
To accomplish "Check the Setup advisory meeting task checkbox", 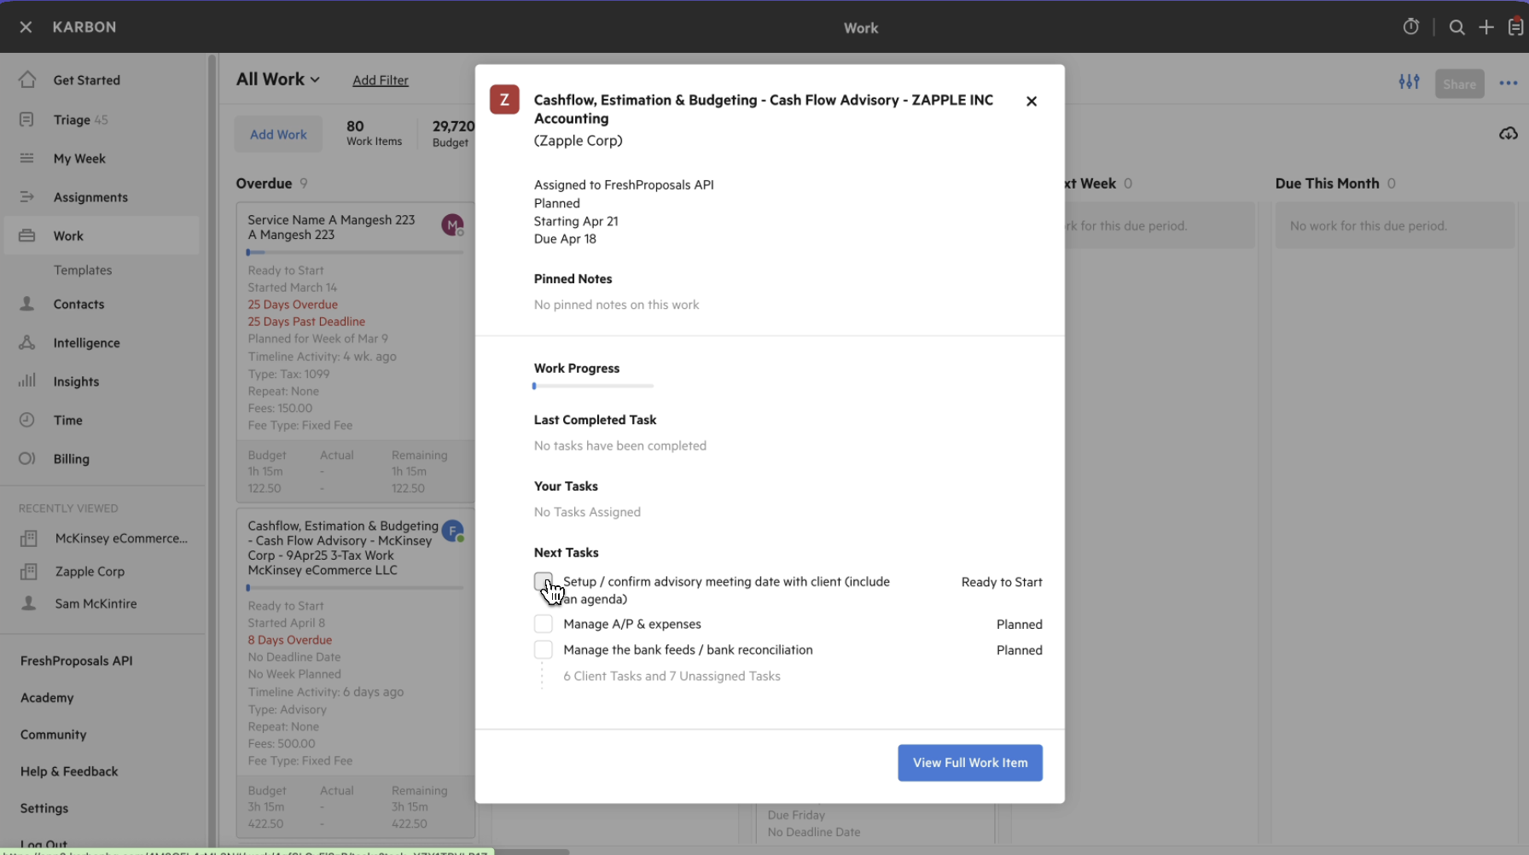I will point(544,581).
